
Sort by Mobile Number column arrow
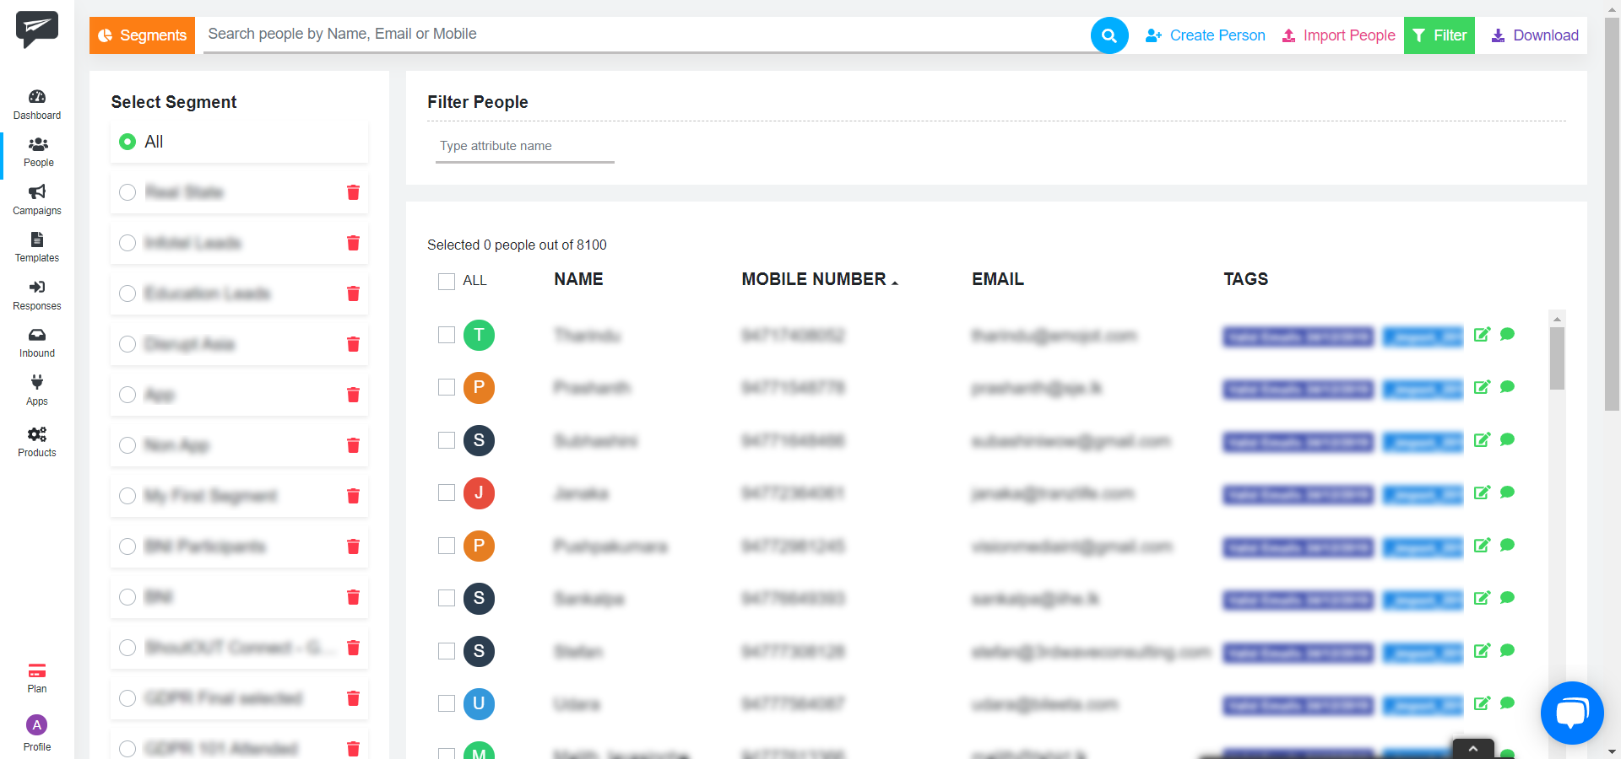[x=895, y=283]
